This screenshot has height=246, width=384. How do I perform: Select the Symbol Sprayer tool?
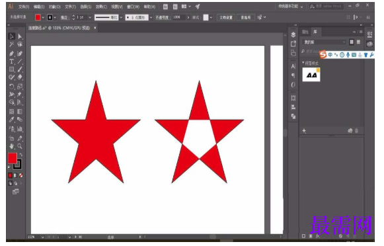pos(11,129)
